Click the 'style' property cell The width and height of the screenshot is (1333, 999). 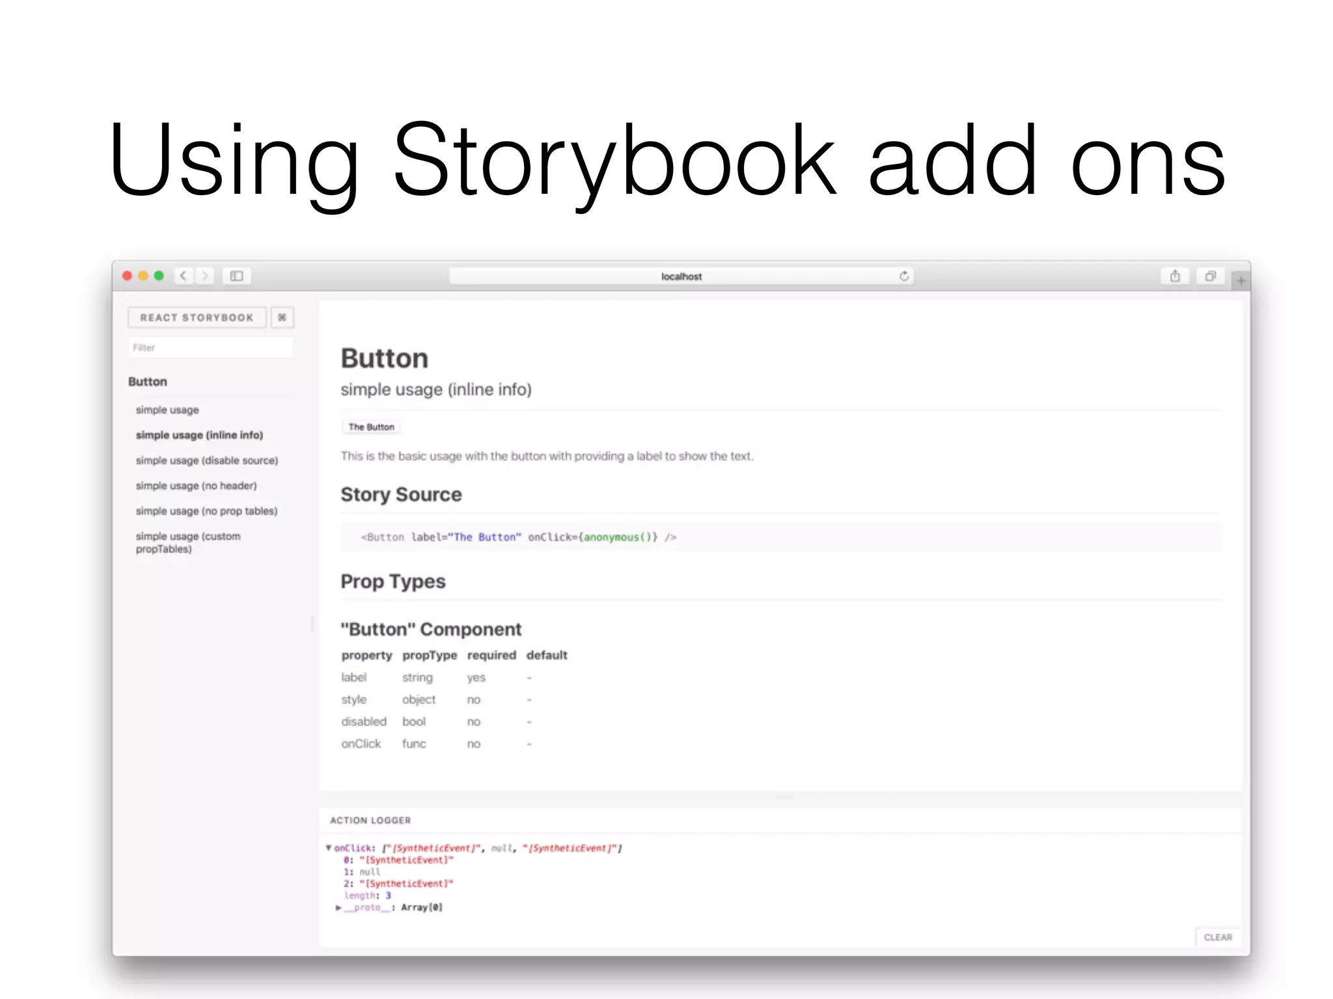click(354, 700)
